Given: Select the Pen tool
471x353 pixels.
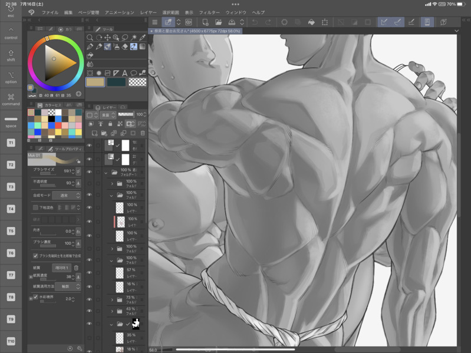Looking at the screenshot, I should pyautogui.click(x=90, y=47).
